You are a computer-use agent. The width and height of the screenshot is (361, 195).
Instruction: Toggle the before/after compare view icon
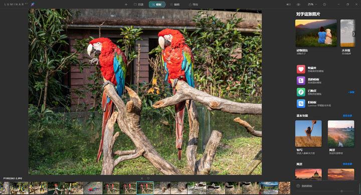[x=288, y=4]
